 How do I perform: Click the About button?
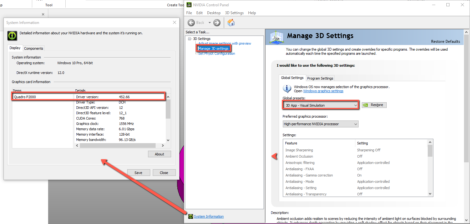click(159, 154)
